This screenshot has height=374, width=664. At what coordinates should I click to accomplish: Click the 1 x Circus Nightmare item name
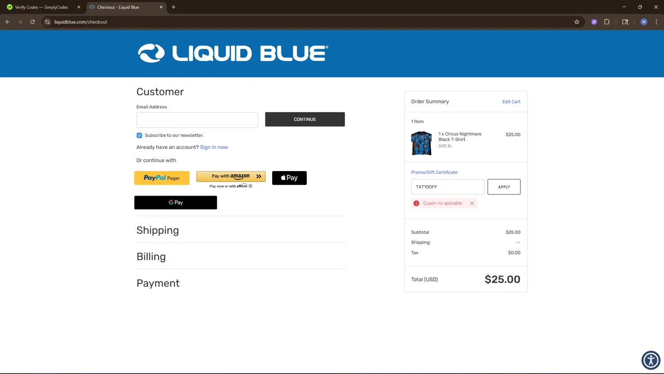(460, 136)
